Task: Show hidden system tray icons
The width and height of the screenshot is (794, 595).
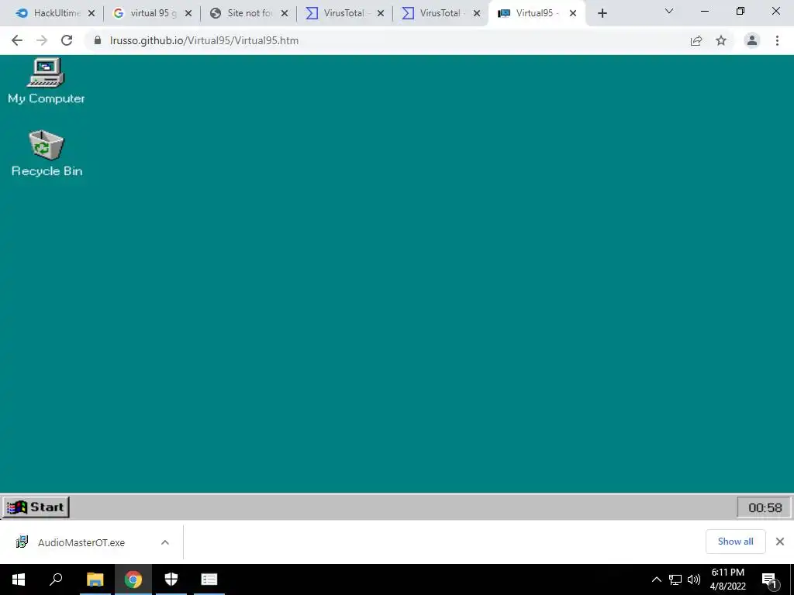Action: (x=656, y=580)
